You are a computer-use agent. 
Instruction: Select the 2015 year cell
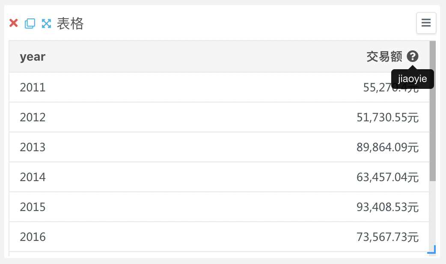point(33,207)
